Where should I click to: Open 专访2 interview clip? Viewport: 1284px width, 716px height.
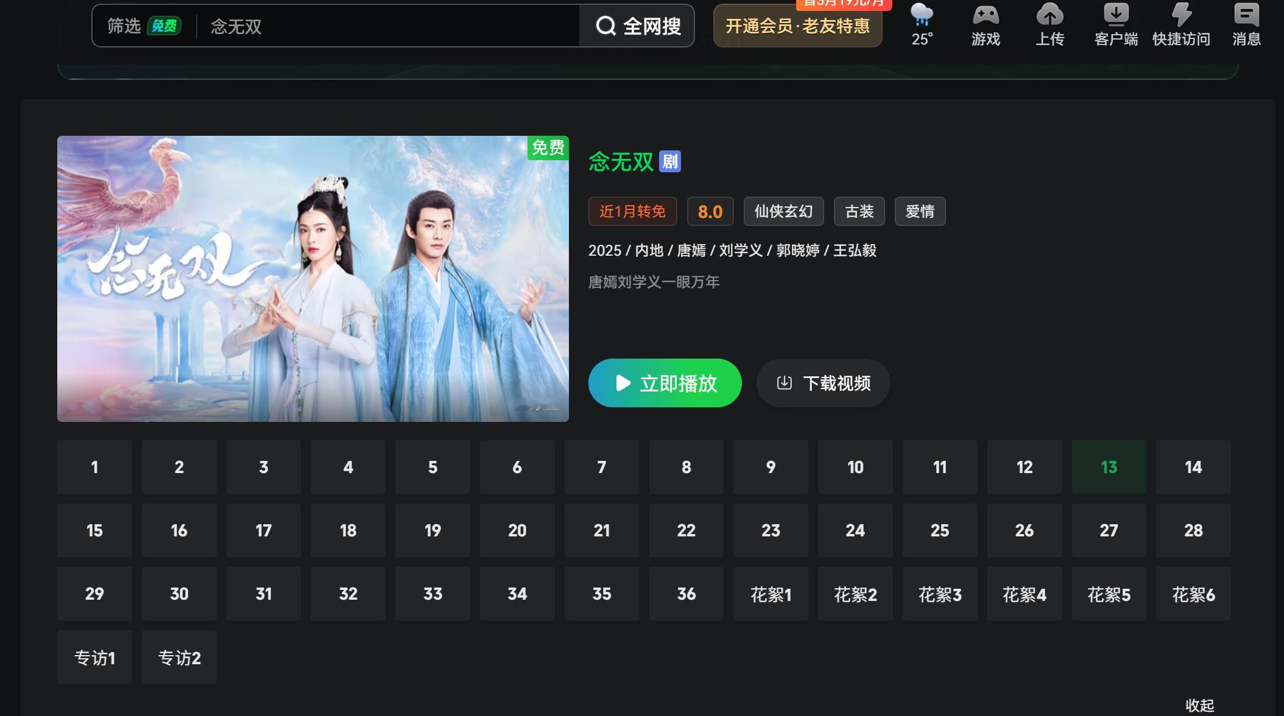coord(179,657)
